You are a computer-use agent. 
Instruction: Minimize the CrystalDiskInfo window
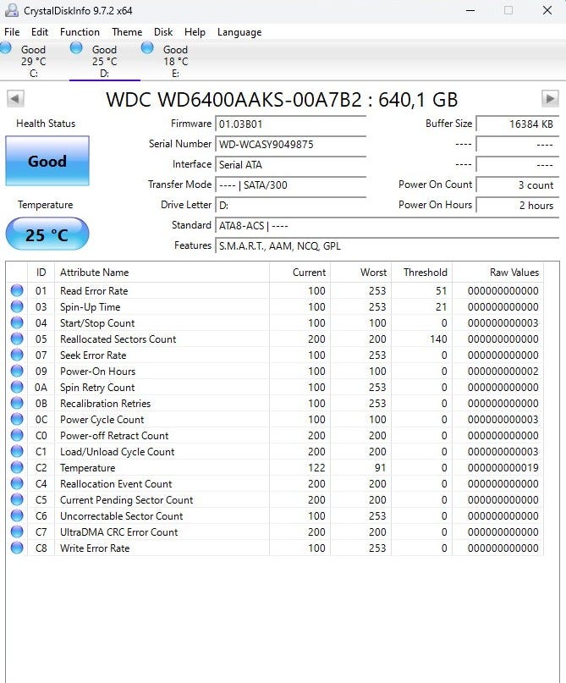[x=470, y=10]
